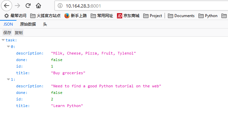Screen dimensions: 228x130
Task: Open the 新手上路 Firefox bookmark
Action: (76, 16)
